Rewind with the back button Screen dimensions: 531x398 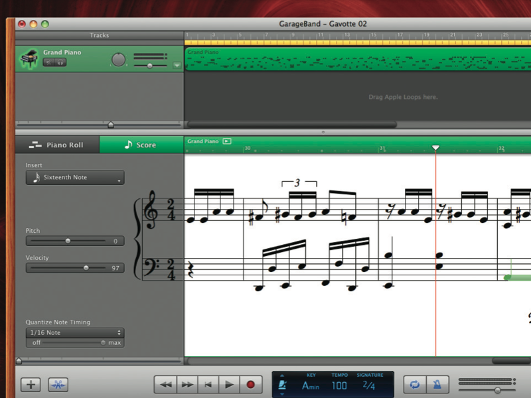coord(165,385)
